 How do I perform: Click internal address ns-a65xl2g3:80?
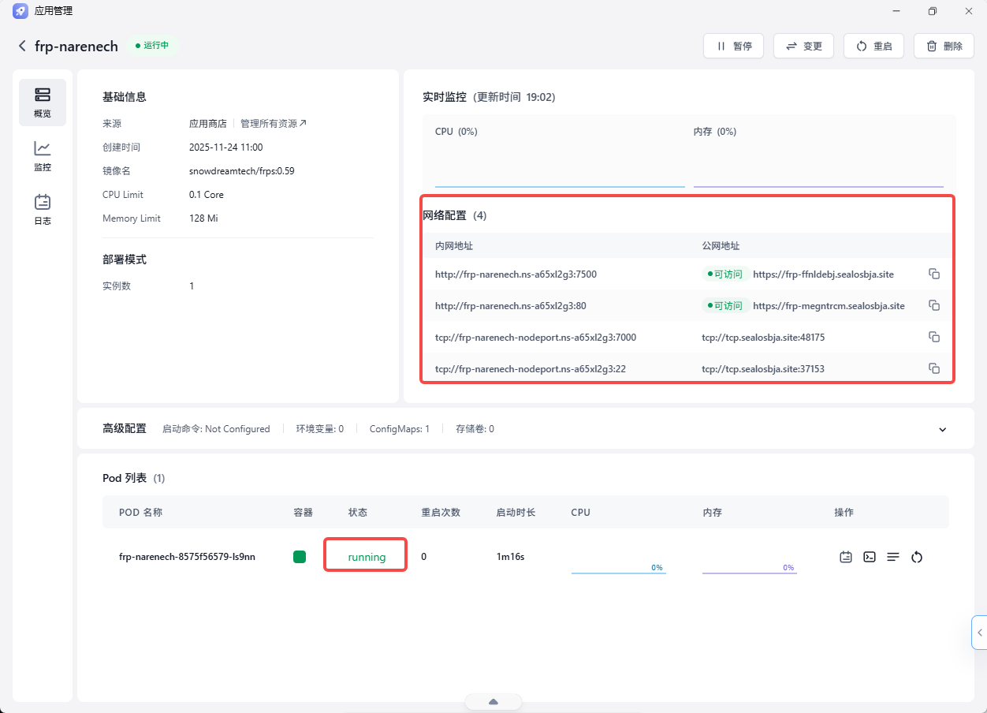coord(510,306)
